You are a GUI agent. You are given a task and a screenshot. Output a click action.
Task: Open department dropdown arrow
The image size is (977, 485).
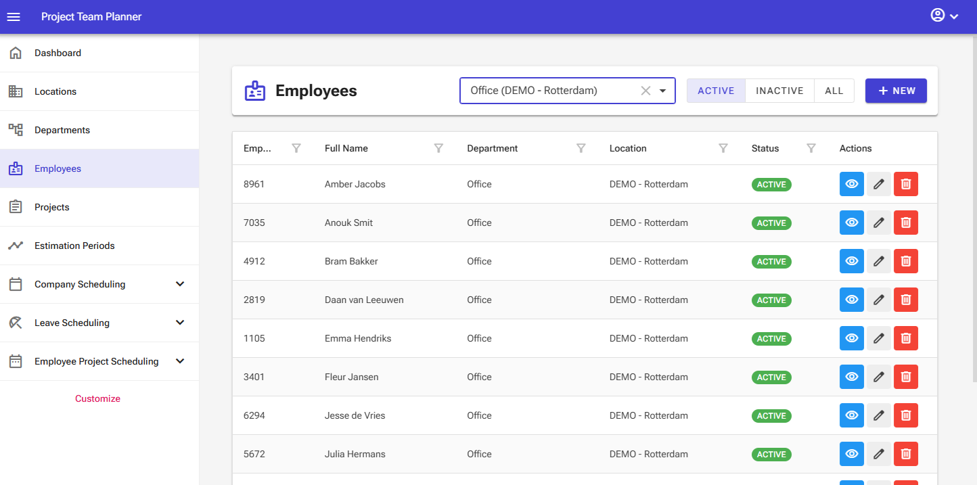(663, 91)
